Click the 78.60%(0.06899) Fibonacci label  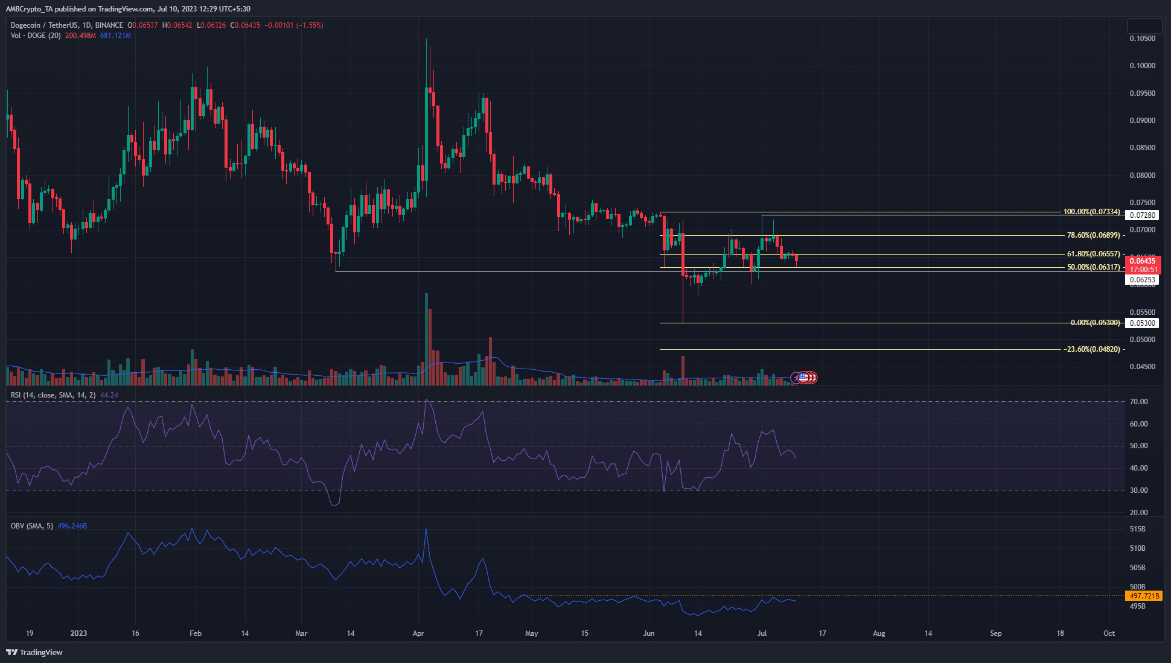[x=1093, y=235]
